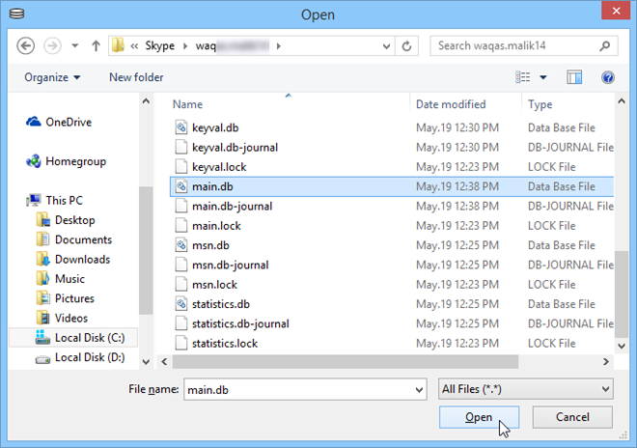The width and height of the screenshot is (637, 448).
Task: Click the Up one level arrow
Action: (x=96, y=46)
